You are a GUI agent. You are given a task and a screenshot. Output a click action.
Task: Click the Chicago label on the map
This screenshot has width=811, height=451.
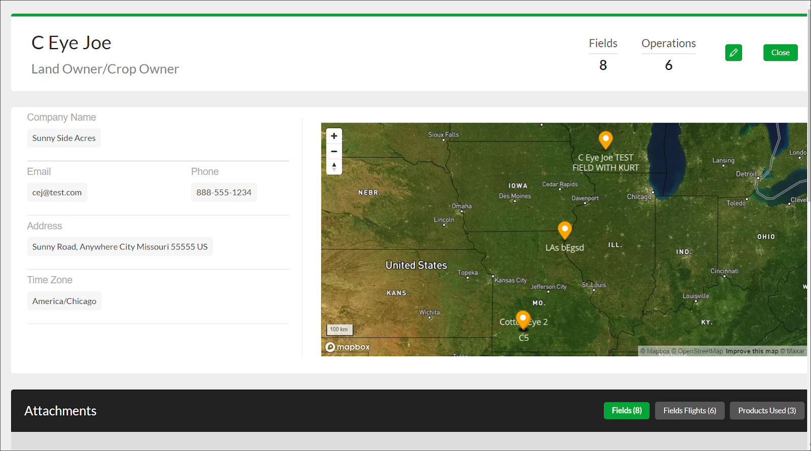[x=639, y=197]
